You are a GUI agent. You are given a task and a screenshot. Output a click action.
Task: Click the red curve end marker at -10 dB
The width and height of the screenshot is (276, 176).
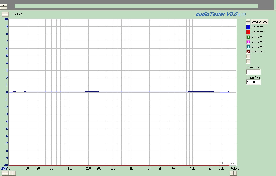coord(229,165)
